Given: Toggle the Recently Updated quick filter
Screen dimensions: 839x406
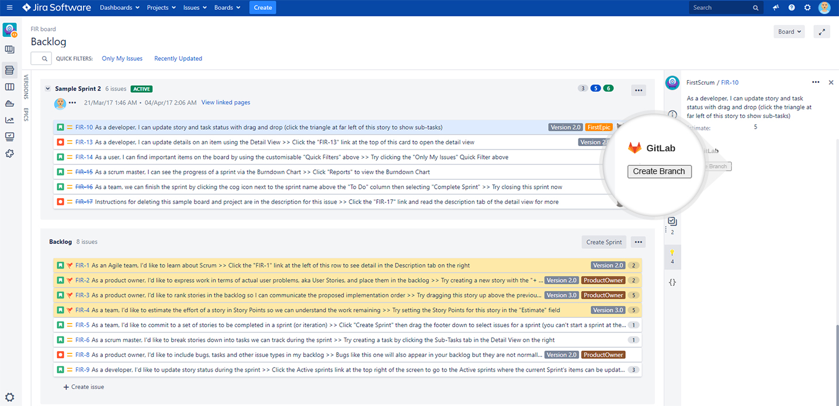Looking at the screenshot, I should point(178,58).
